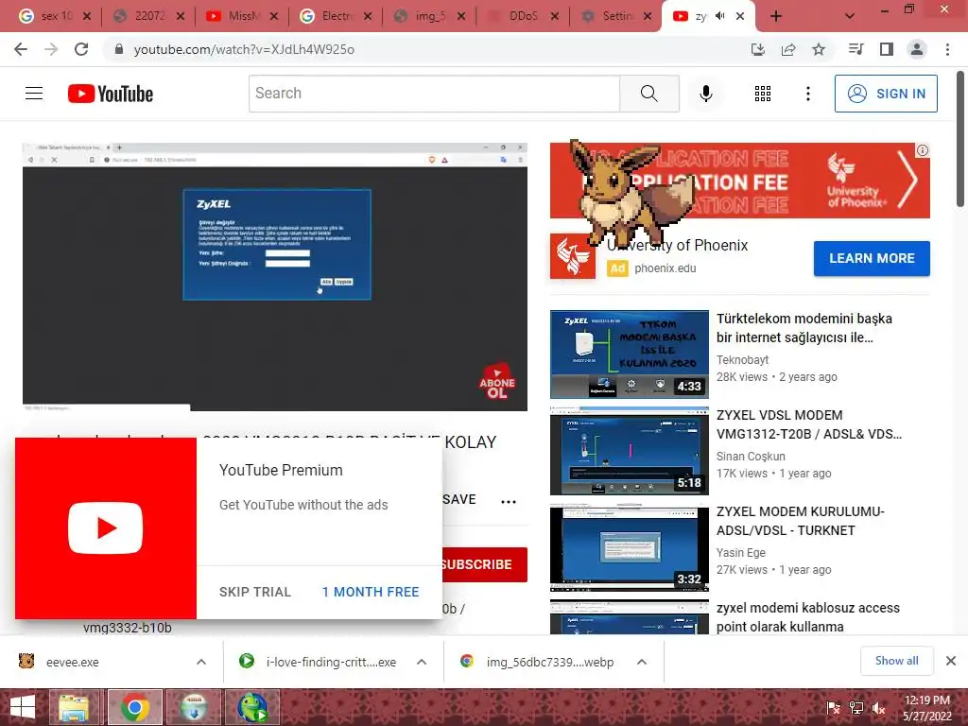The width and height of the screenshot is (968, 726).
Task: Click the Chrome taskbar icon
Action: [x=134, y=707]
